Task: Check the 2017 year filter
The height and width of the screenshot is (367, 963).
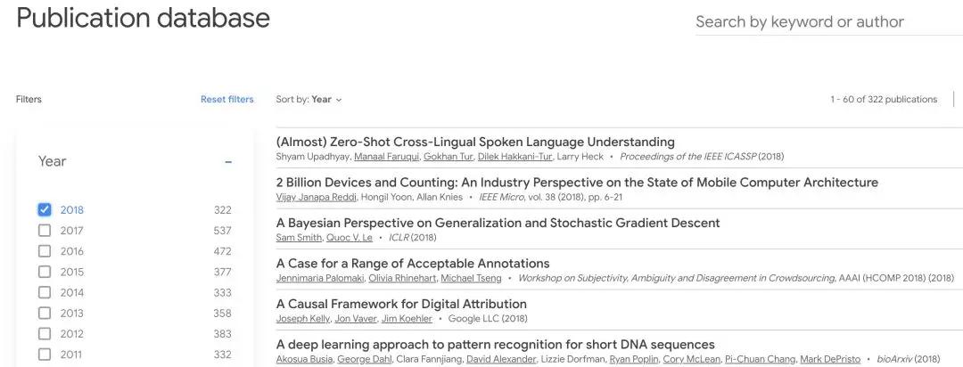Action: click(x=45, y=231)
